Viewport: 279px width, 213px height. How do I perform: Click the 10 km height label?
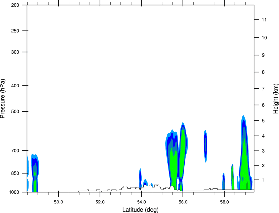(x=264, y=38)
